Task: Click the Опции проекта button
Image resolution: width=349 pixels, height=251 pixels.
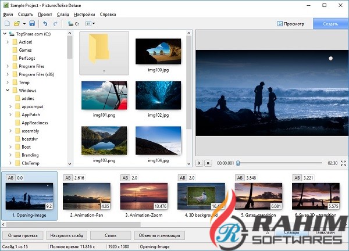Action: coord(23,235)
